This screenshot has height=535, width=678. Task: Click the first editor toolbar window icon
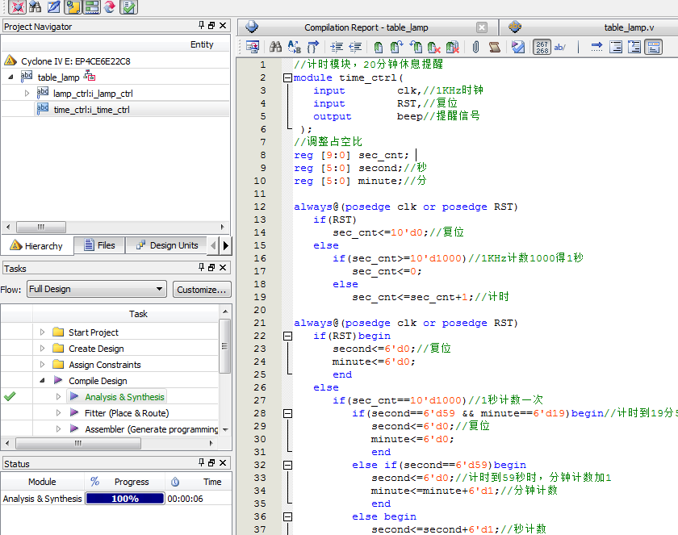[x=252, y=47]
